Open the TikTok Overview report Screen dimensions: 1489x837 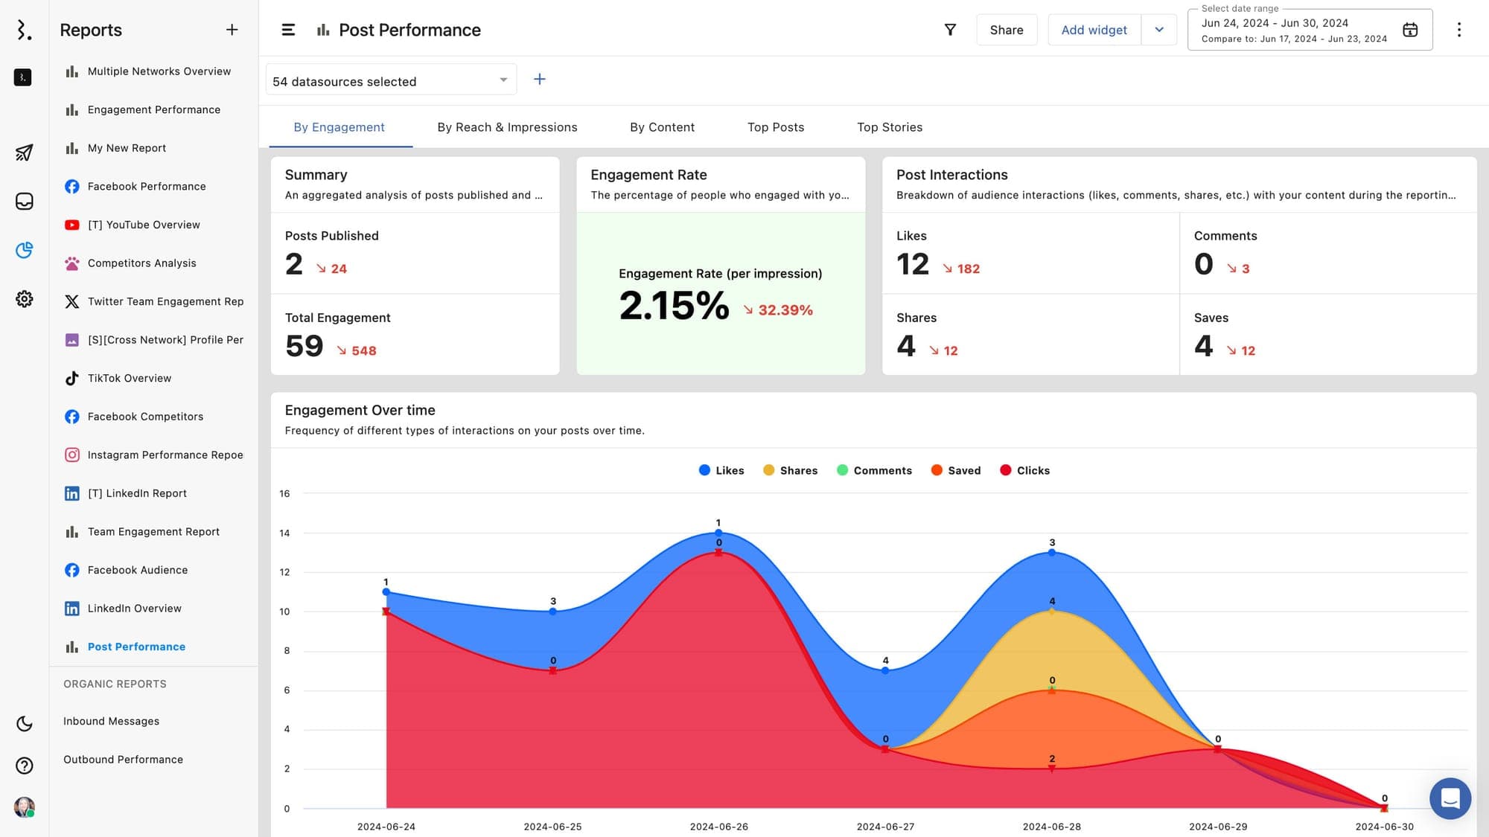130,378
